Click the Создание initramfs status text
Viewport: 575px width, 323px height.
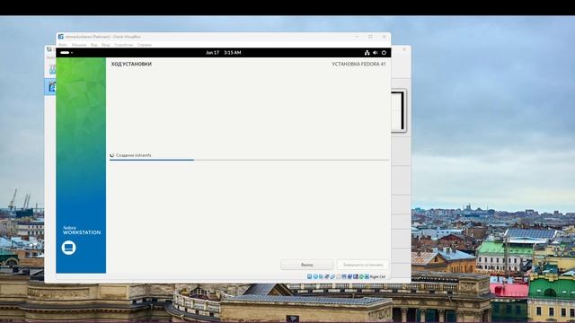pos(134,155)
